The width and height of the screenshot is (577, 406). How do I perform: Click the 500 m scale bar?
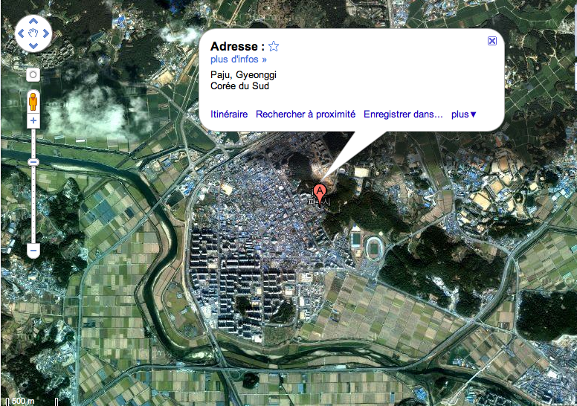pyautogui.click(x=32, y=402)
